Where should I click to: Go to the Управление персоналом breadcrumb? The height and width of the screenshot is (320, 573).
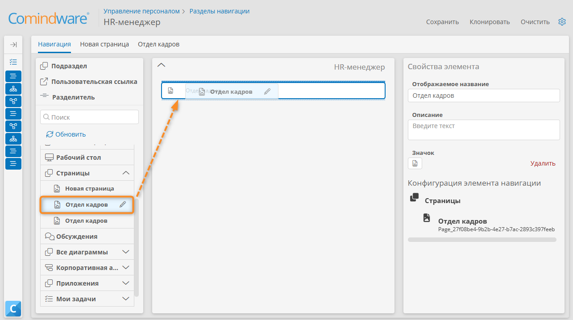[141, 11]
